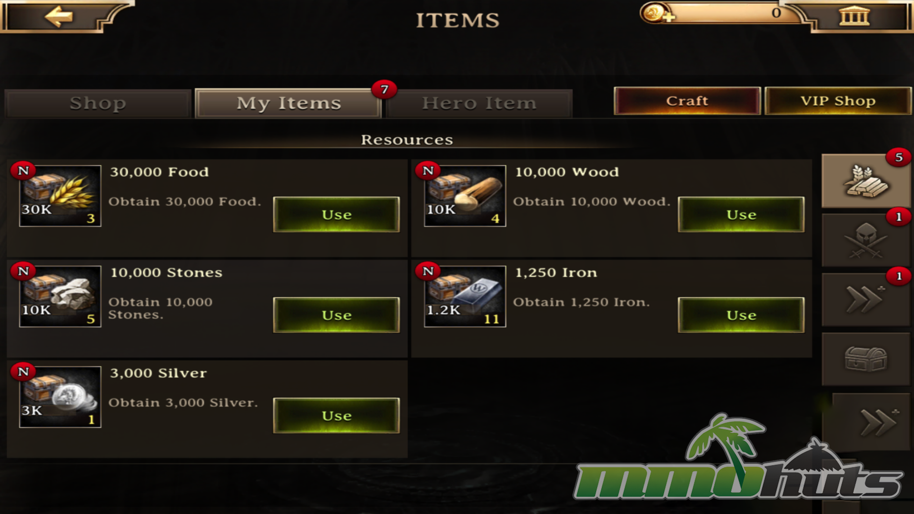Use the 10,000 Stones item

(x=337, y=315)
